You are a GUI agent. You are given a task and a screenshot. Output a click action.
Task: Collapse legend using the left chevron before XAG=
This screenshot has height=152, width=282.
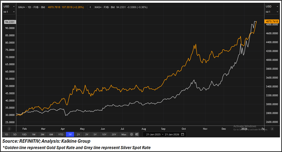(x=90, y=6)
